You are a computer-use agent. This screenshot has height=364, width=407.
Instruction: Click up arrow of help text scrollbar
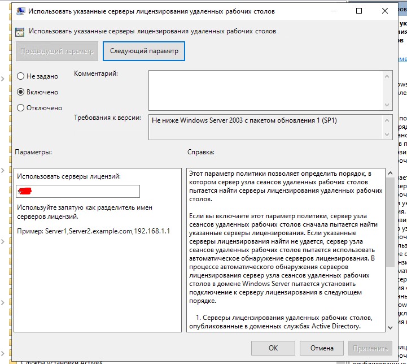390,173
